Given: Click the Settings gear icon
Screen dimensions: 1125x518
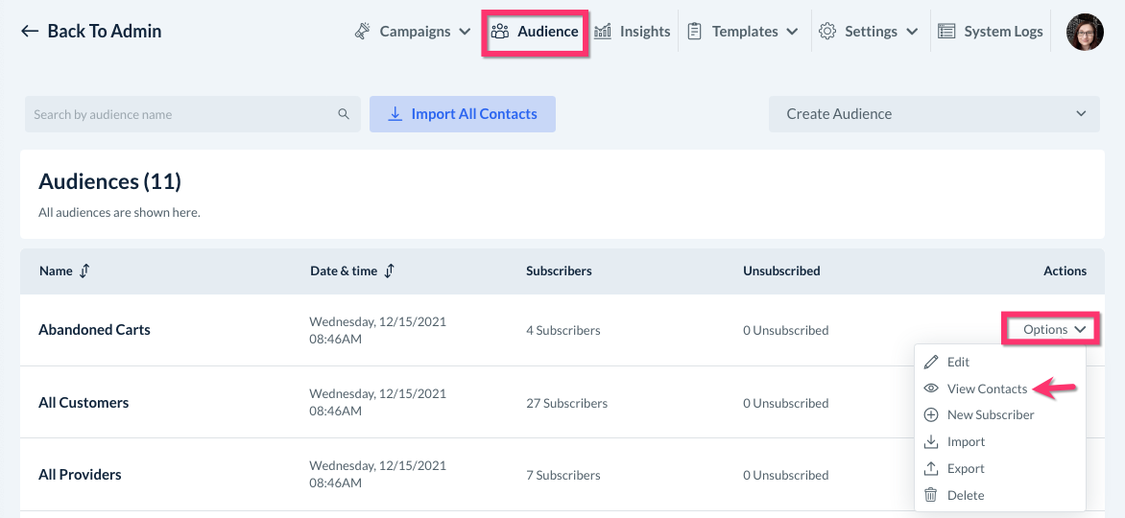Looking at the screenshot, I should pos(826,32).
